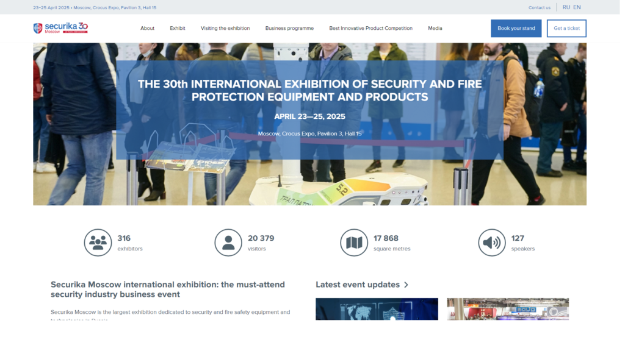Click the square metres map icon

point(354,243)
